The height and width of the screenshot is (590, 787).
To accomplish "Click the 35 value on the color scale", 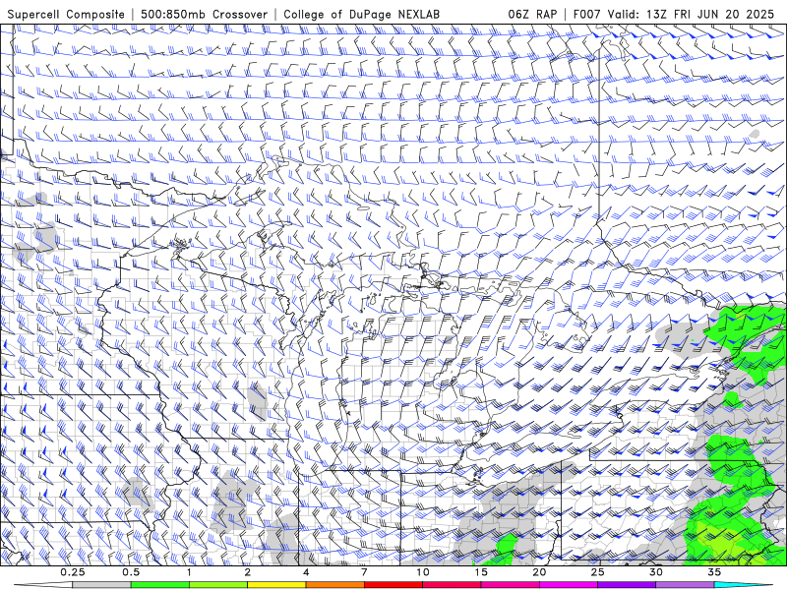I will point(714,572).
